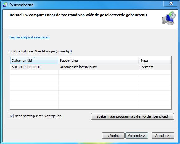Click the Automatisch herstelpunt description cell

78,67
